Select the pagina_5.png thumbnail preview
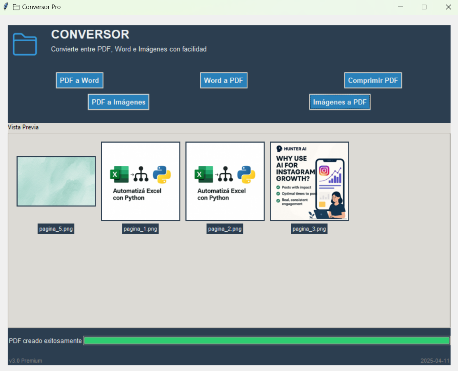The height and width of the screenshot is (371, 458). (56, 181)
